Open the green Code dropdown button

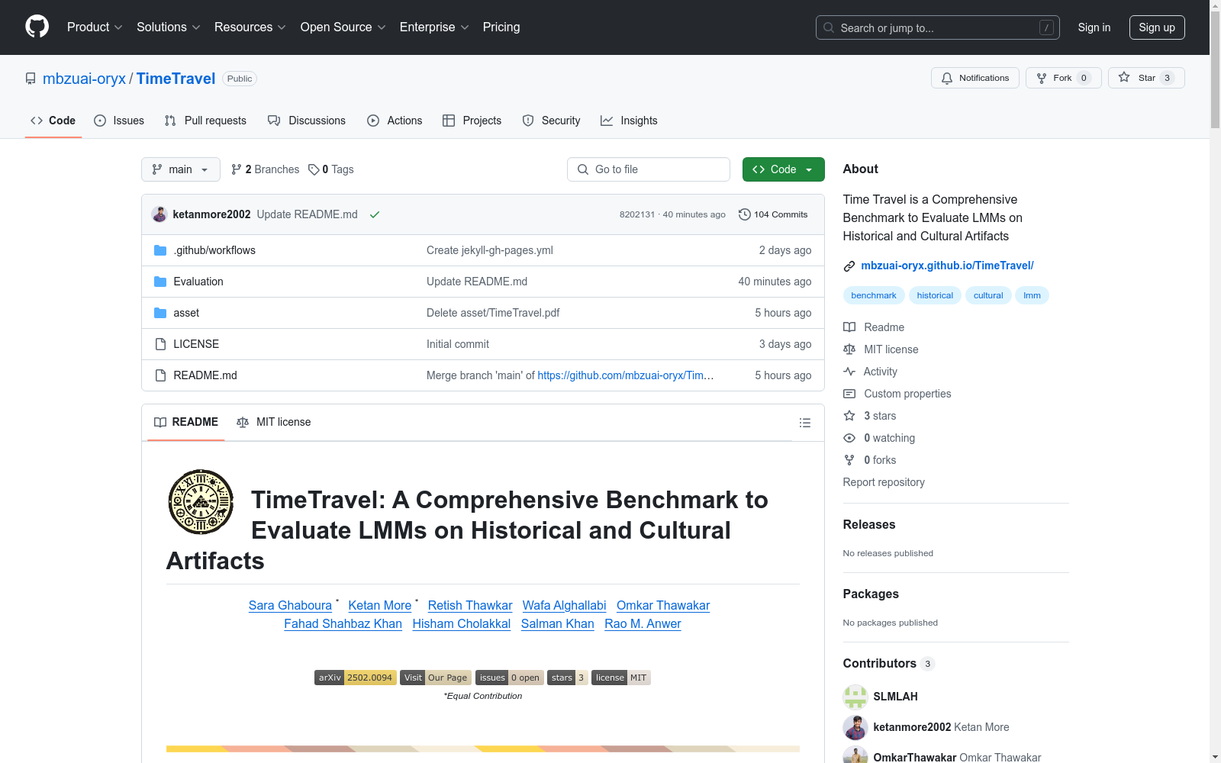coord(784,169)
